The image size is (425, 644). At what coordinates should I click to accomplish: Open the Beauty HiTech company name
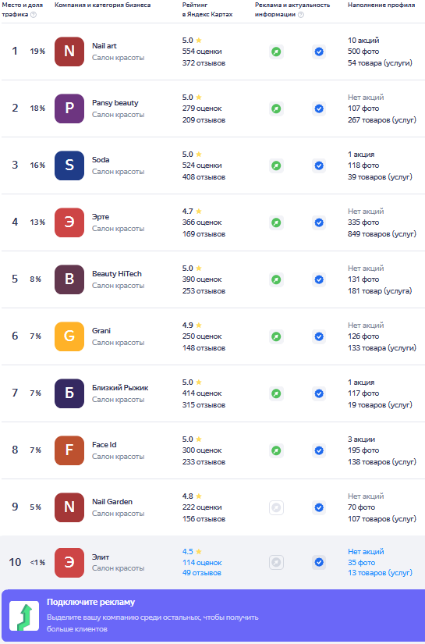(117, 273)
